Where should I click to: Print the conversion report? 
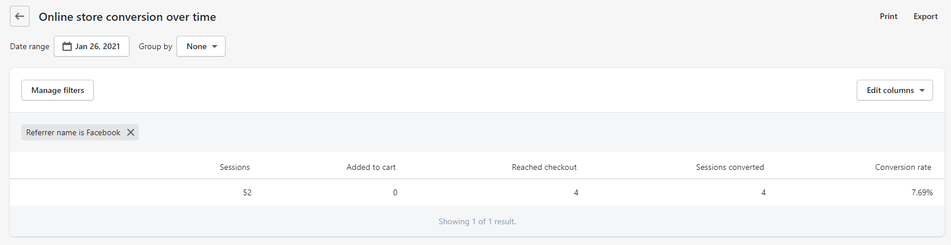[889, 16]
